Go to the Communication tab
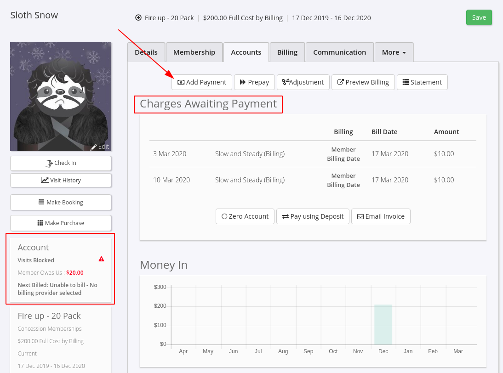The height and width of the screenshot is (373, 503). pos(340,52)
